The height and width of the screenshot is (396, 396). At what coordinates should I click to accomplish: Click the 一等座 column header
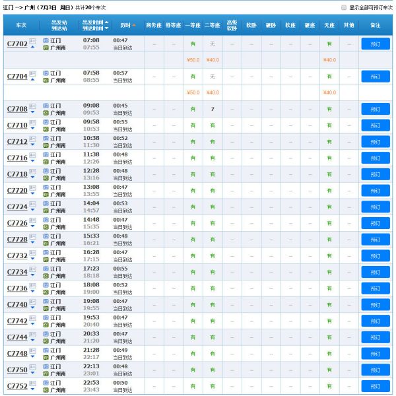pos(193,25)
